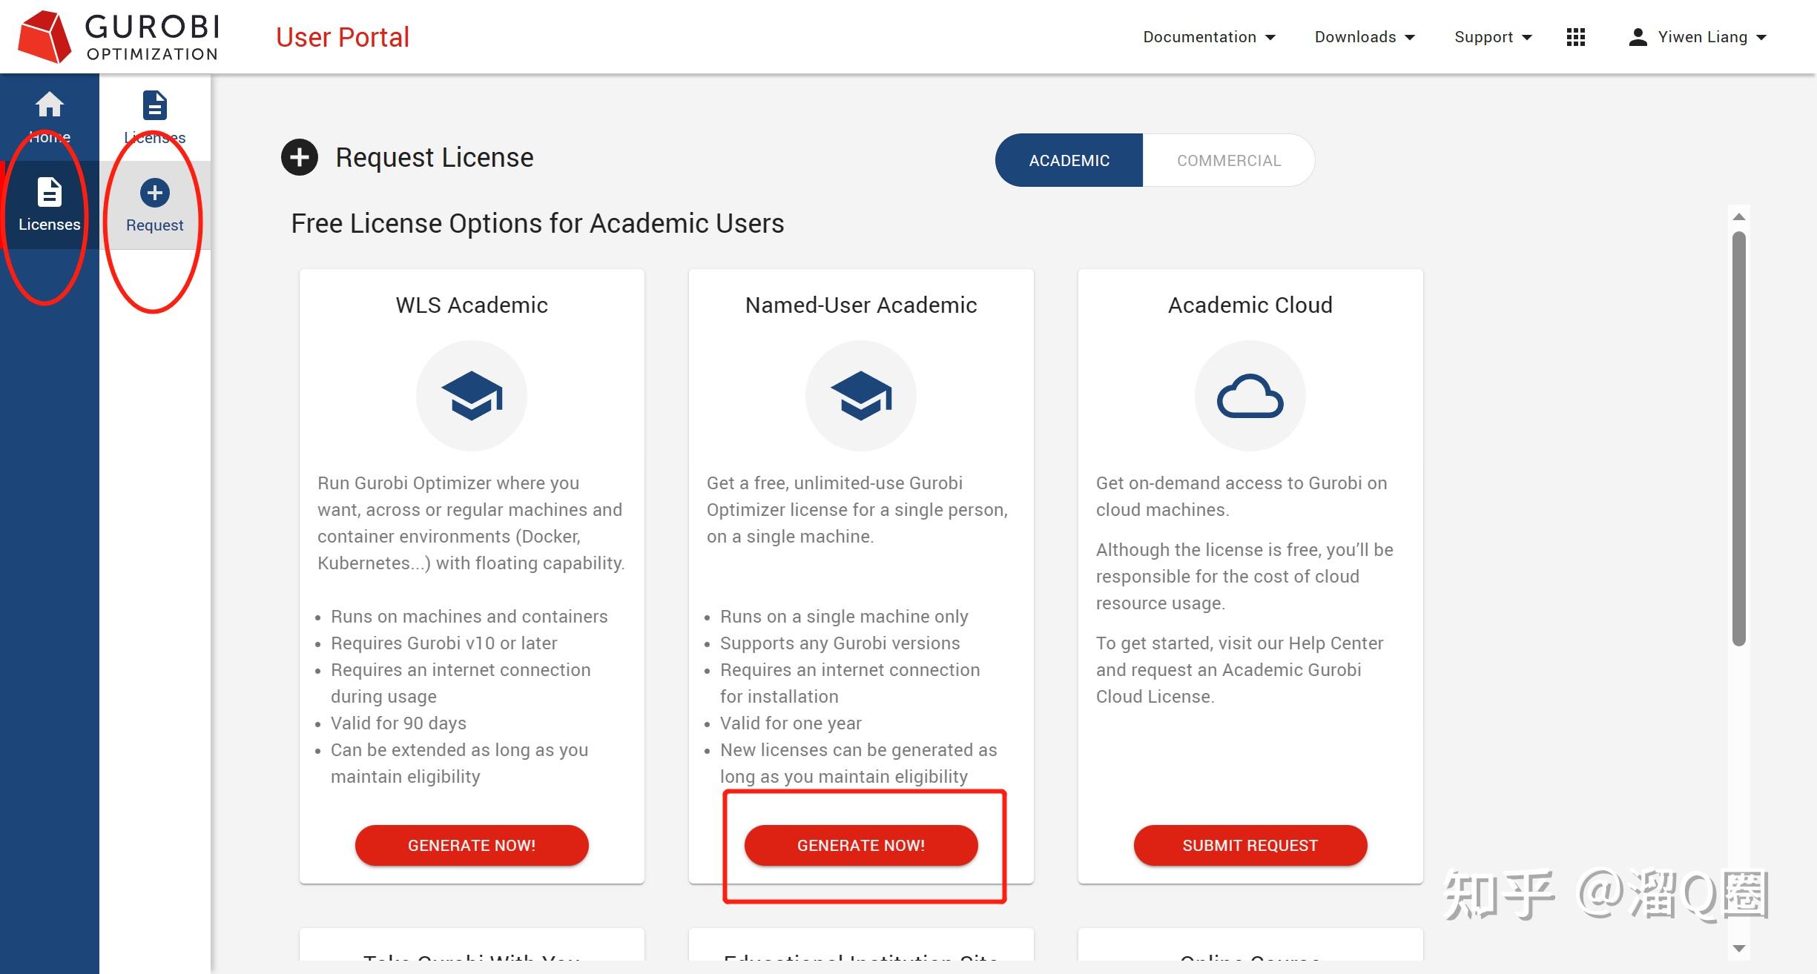Viewport: 1817px width, 974px height.
Task: Open the Licenses sidebar section
Action: point(49,205)
